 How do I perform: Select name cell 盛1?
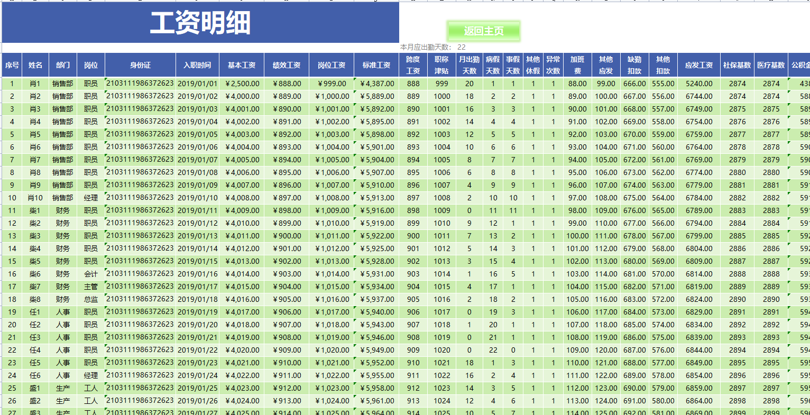[x=35, y=388]
